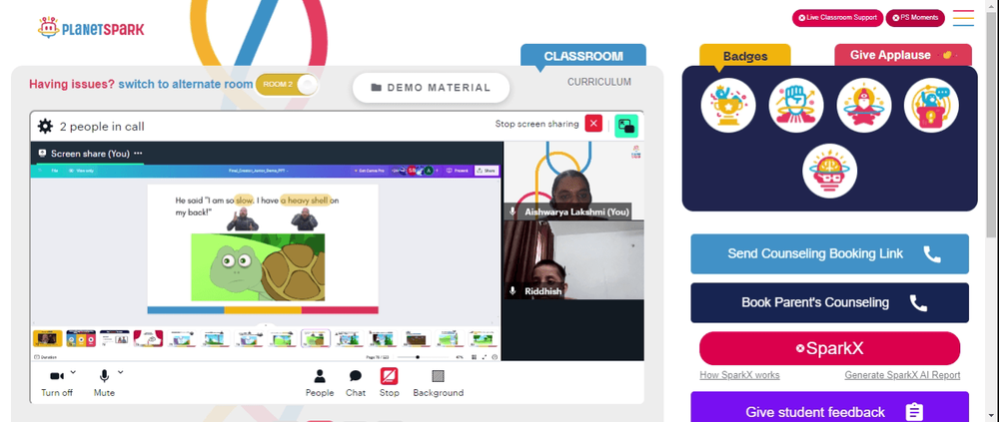Select red curtain slide thumbnail

[x=148, y=338]
